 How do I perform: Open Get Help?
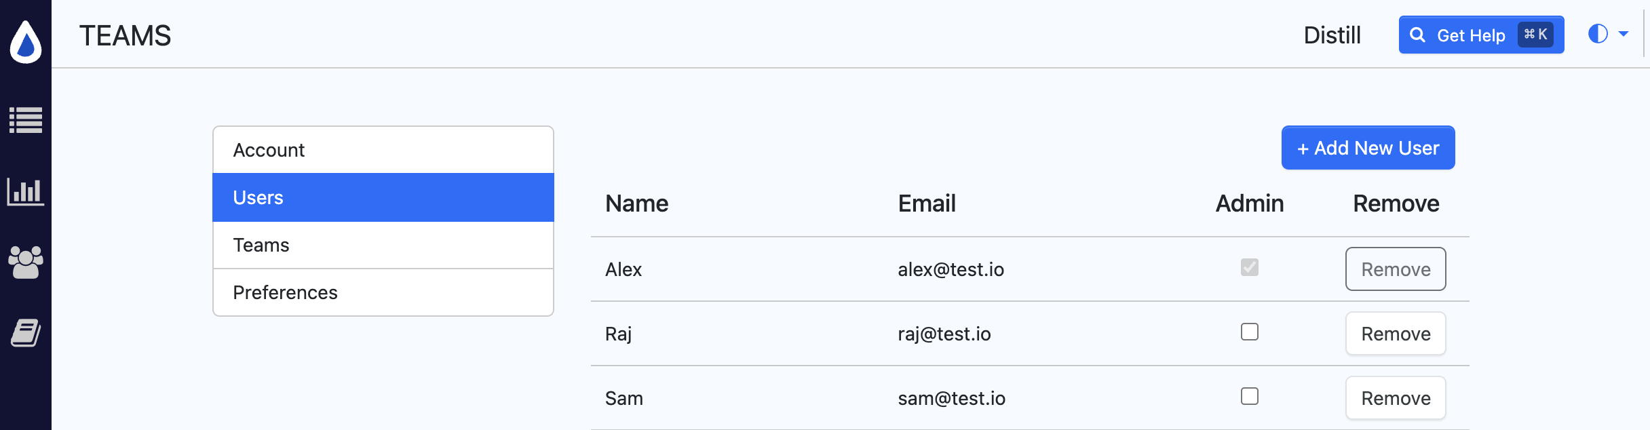(x=1479, y=34)
